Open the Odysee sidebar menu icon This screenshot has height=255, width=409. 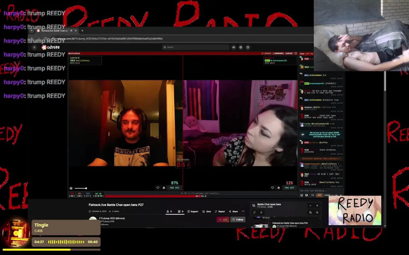[34, 47]
